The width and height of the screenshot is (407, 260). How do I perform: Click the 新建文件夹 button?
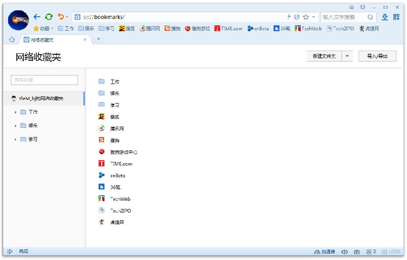tap(324, 56)
